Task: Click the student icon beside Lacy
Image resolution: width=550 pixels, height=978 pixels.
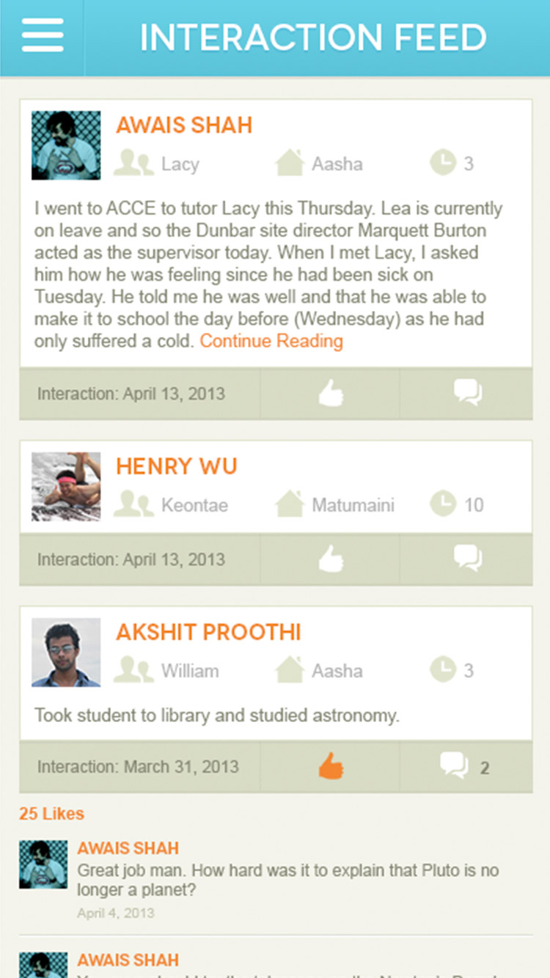Action: point(133,163)
